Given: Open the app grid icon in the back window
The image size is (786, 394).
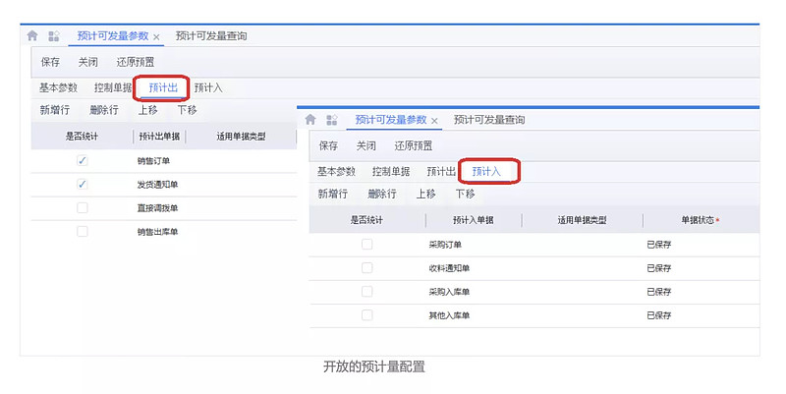Looking at the screenshot, I should point(54,36).
